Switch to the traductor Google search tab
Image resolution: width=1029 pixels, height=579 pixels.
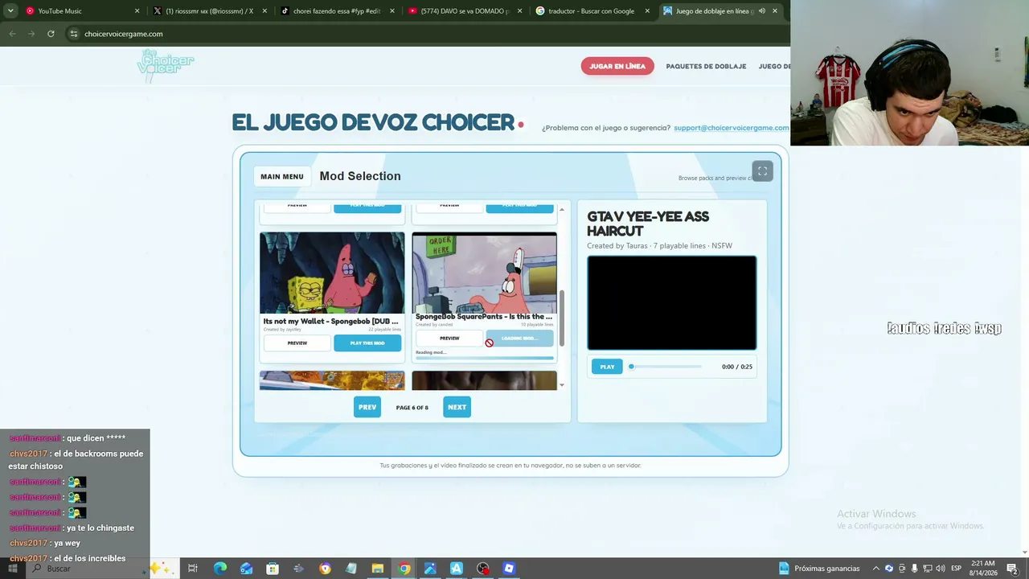click(591, 11)
